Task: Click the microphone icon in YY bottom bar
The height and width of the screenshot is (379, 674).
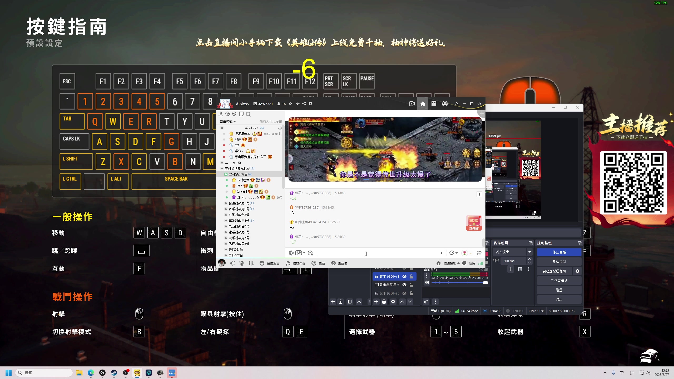Action: pos(241,263)
